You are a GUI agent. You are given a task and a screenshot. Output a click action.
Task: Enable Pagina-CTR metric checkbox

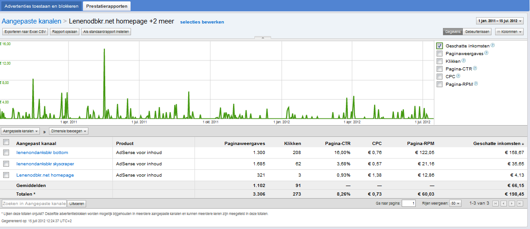coord(439,69)
